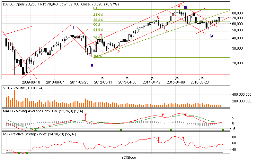Click the 61,8% Fibonacci level label
Screen dimensions: 257x160
(x=98, y=29)
